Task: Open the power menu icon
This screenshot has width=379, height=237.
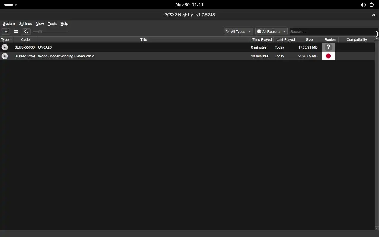Action: [372, 5]
